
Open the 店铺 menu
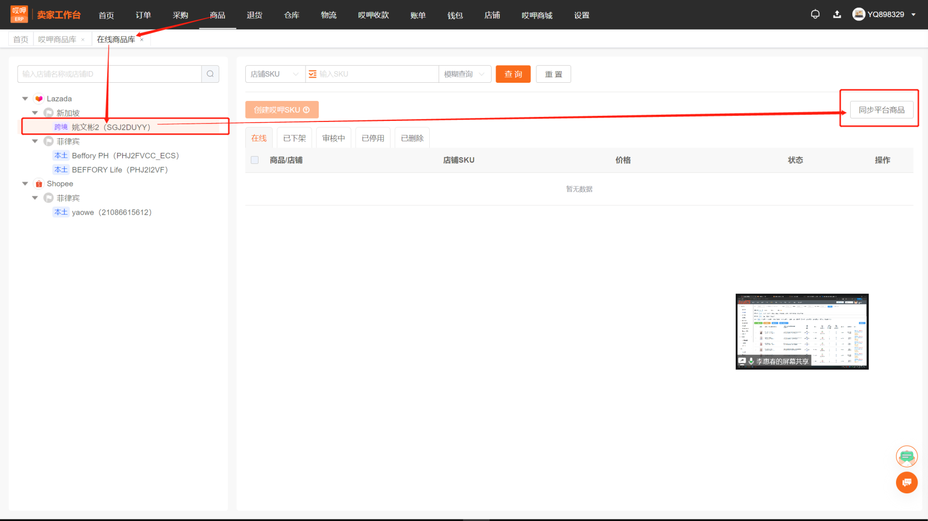tap(492, 15)
